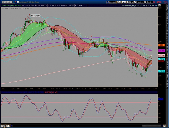Click the 0.97306 moving average value
This screenshot has width=169, height=128.
[x=151, y=5]
